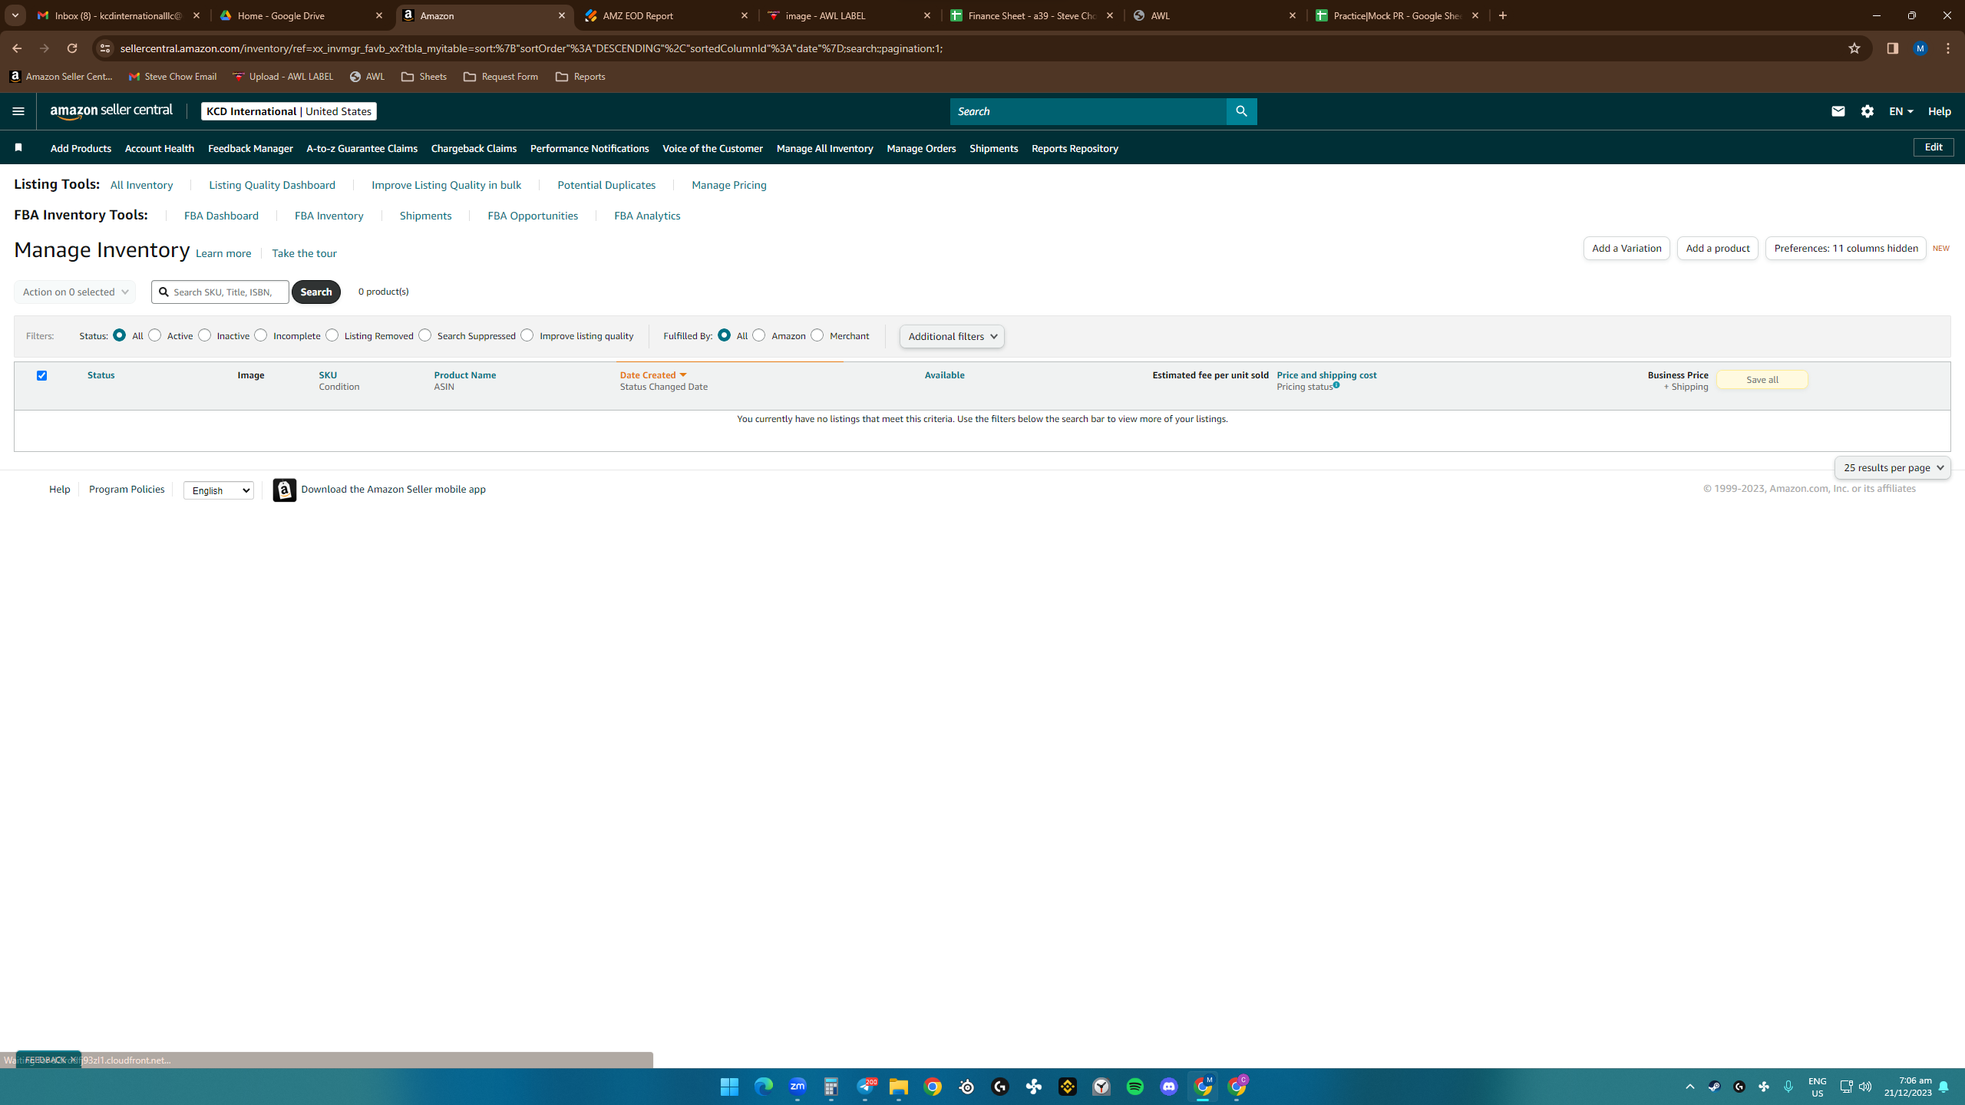Open 25 results per page dropdown
Screen dimensions: 1965x1105
pyautogui.click(x=1892, y=467)
